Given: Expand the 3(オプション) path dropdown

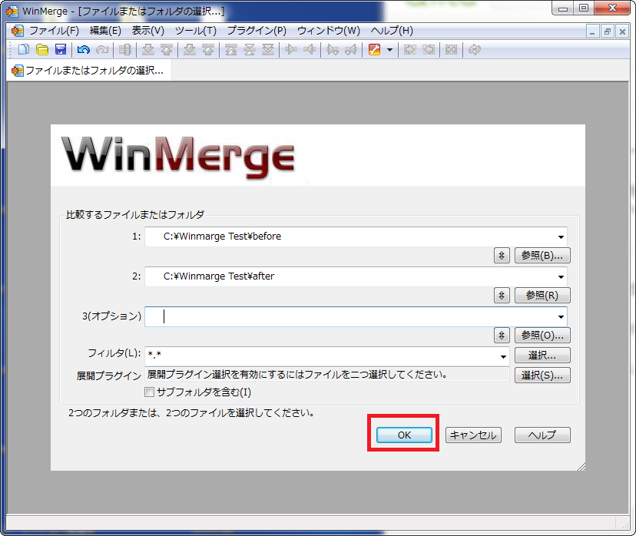Looking at the screenshot, I should pyautogui.click(x=561, y=316).
